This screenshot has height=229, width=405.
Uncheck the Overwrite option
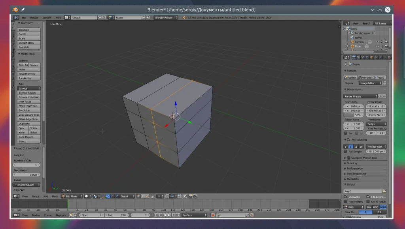pyautogui.click(x=346, y=197)
